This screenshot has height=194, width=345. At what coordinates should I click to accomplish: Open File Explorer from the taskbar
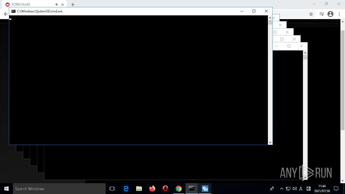[x=139, y=189]
